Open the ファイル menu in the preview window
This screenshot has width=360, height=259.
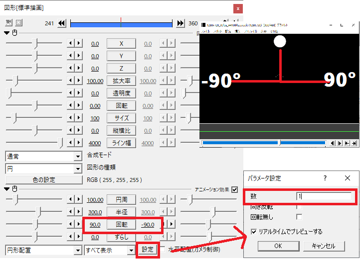point(205,31)
